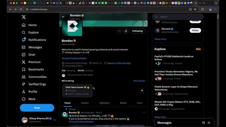Switch to the Highlights tab

coord(104,103)
